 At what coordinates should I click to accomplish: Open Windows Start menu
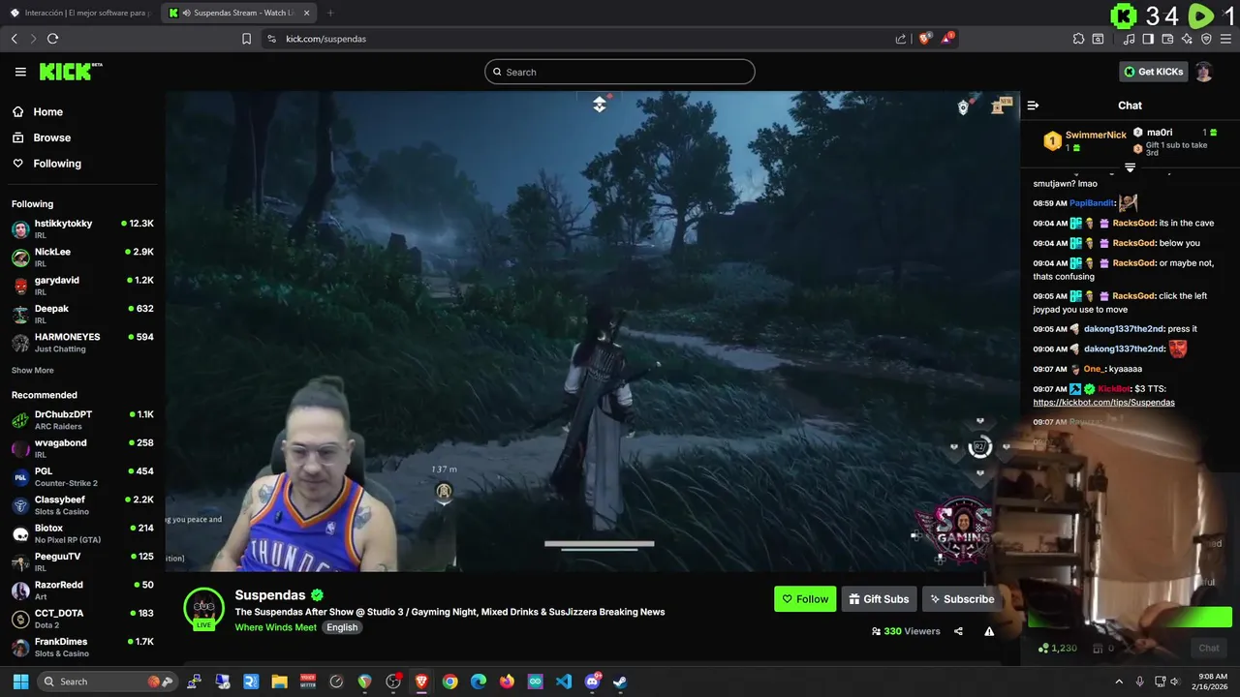pyautogui.click(x=20, y=682)
